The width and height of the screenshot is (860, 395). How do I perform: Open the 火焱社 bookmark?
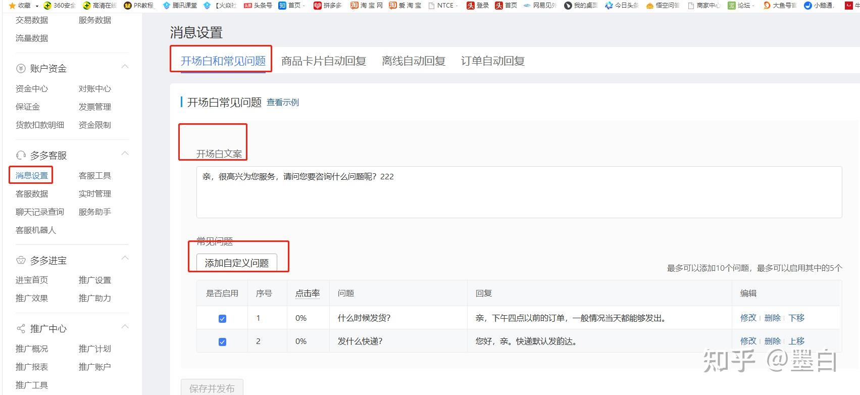click(x=220, y=6)
